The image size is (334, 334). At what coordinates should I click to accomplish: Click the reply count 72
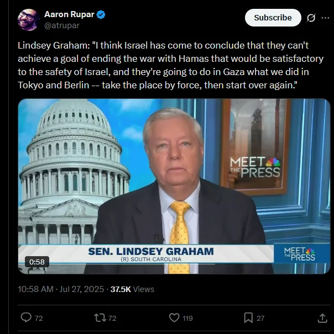tap(39, 318)
